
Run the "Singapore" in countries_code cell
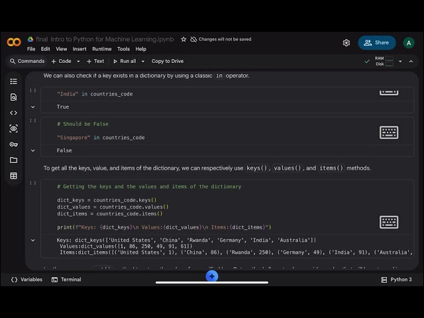[33, 121]
